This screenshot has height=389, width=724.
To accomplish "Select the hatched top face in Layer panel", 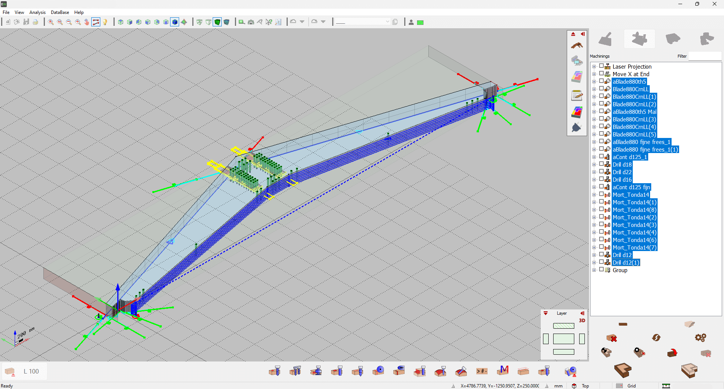I will click(563, 326).
